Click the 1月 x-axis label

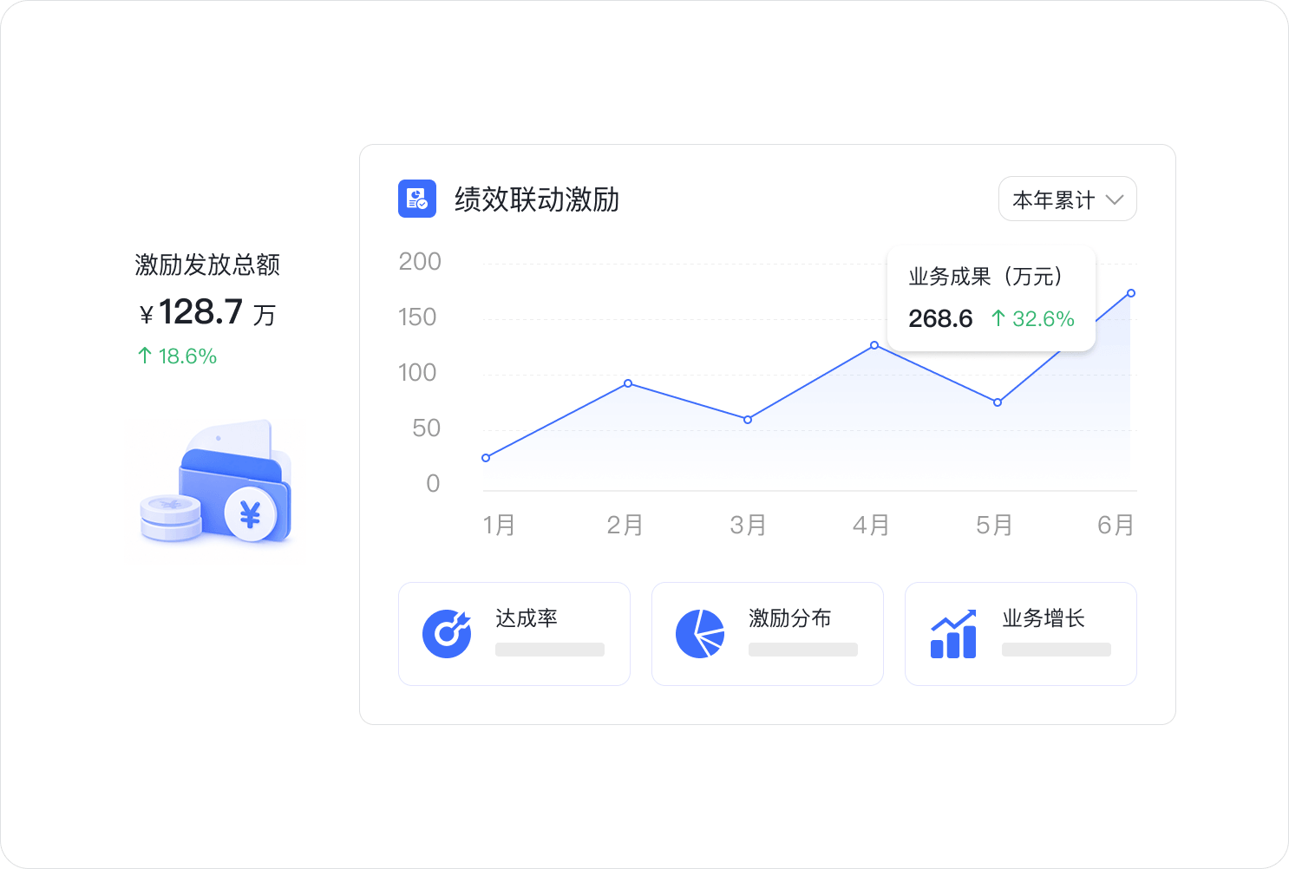500,525
